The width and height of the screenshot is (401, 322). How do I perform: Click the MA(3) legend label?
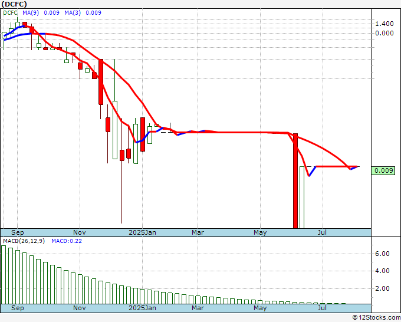[x=73, y=13]
